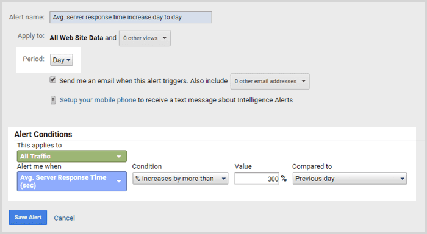Open the 0 other views dropdown

coord(145,38)
